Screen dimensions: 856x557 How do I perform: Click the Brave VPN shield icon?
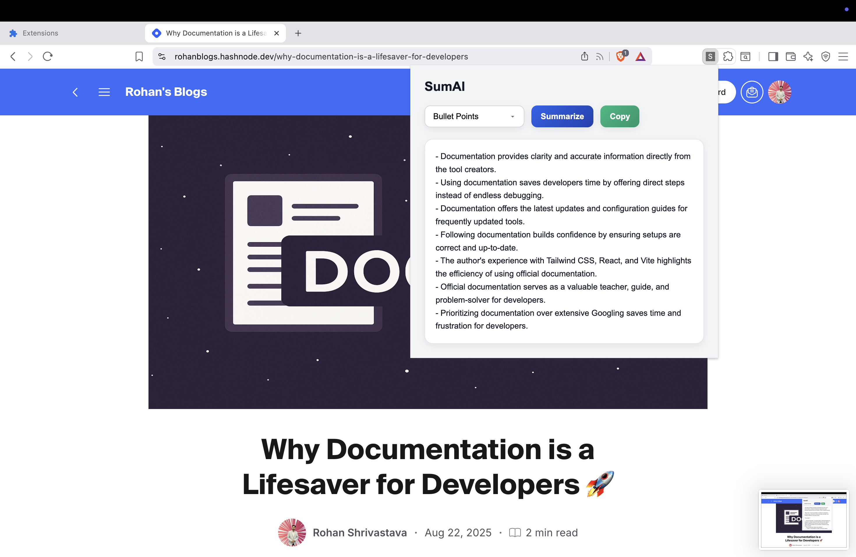[x=826, y=57]
